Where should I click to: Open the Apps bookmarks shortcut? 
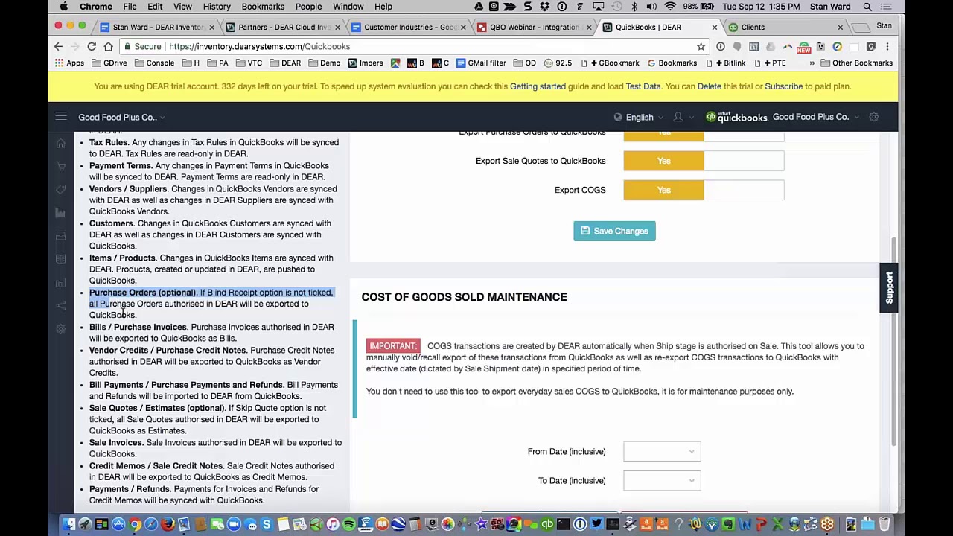[69, 63]
